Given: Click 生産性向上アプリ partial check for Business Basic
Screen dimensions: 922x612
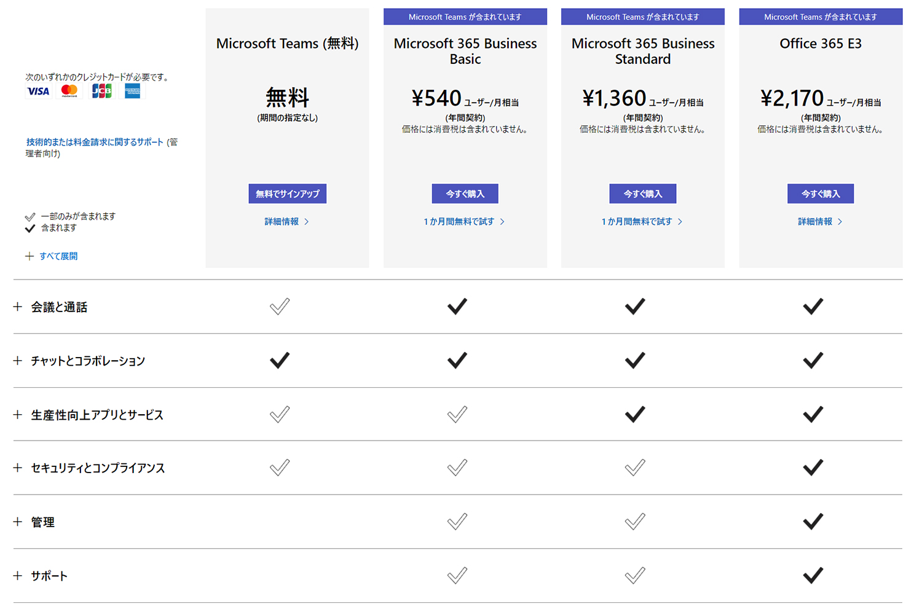Looking at the screenshot, I should pos(457,414).
